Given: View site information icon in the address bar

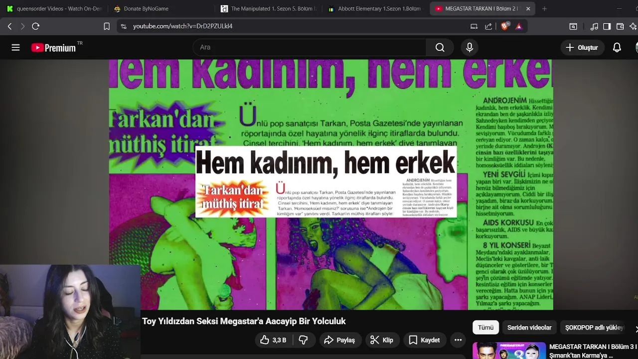Looking at the screenshot, I should pos(124,26).
